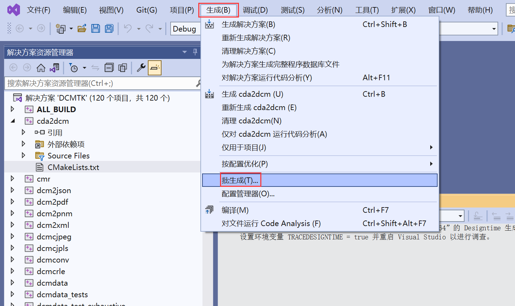Open pending changes filter dropdown arrow
The image size is (515, 306).
coord(84,68)
